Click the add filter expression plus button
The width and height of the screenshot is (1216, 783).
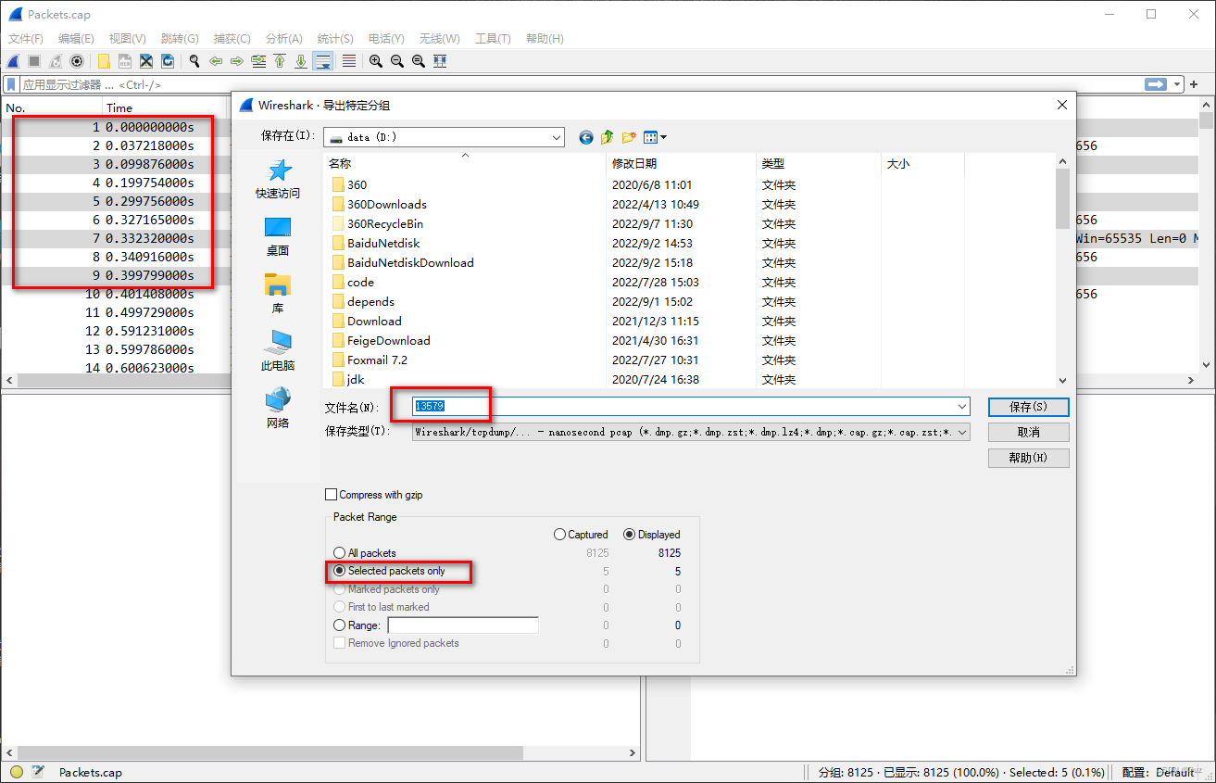click(1195, 84)
